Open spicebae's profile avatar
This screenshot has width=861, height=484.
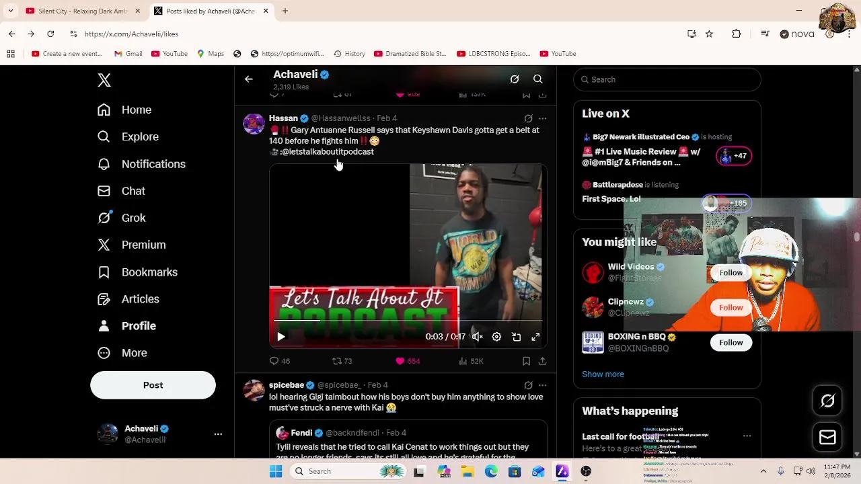tap(254, 391)
